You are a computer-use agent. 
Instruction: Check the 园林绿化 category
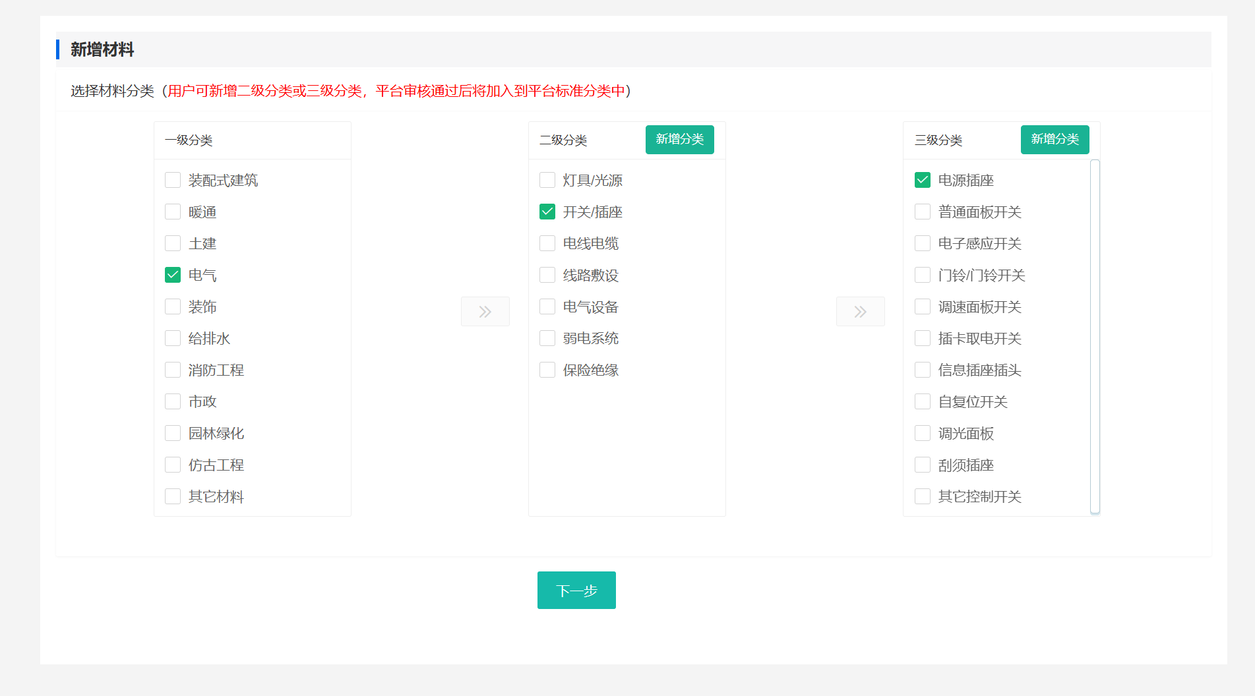pyautogui.click(x=173, y=433)
